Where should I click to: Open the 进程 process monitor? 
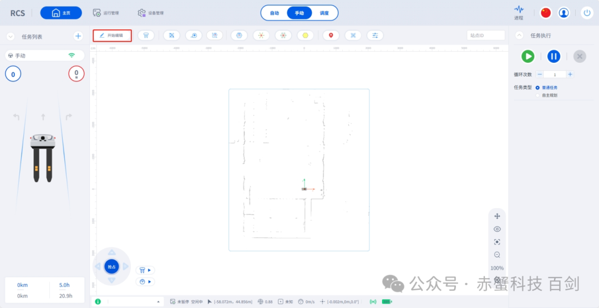[x=519, y=13]
